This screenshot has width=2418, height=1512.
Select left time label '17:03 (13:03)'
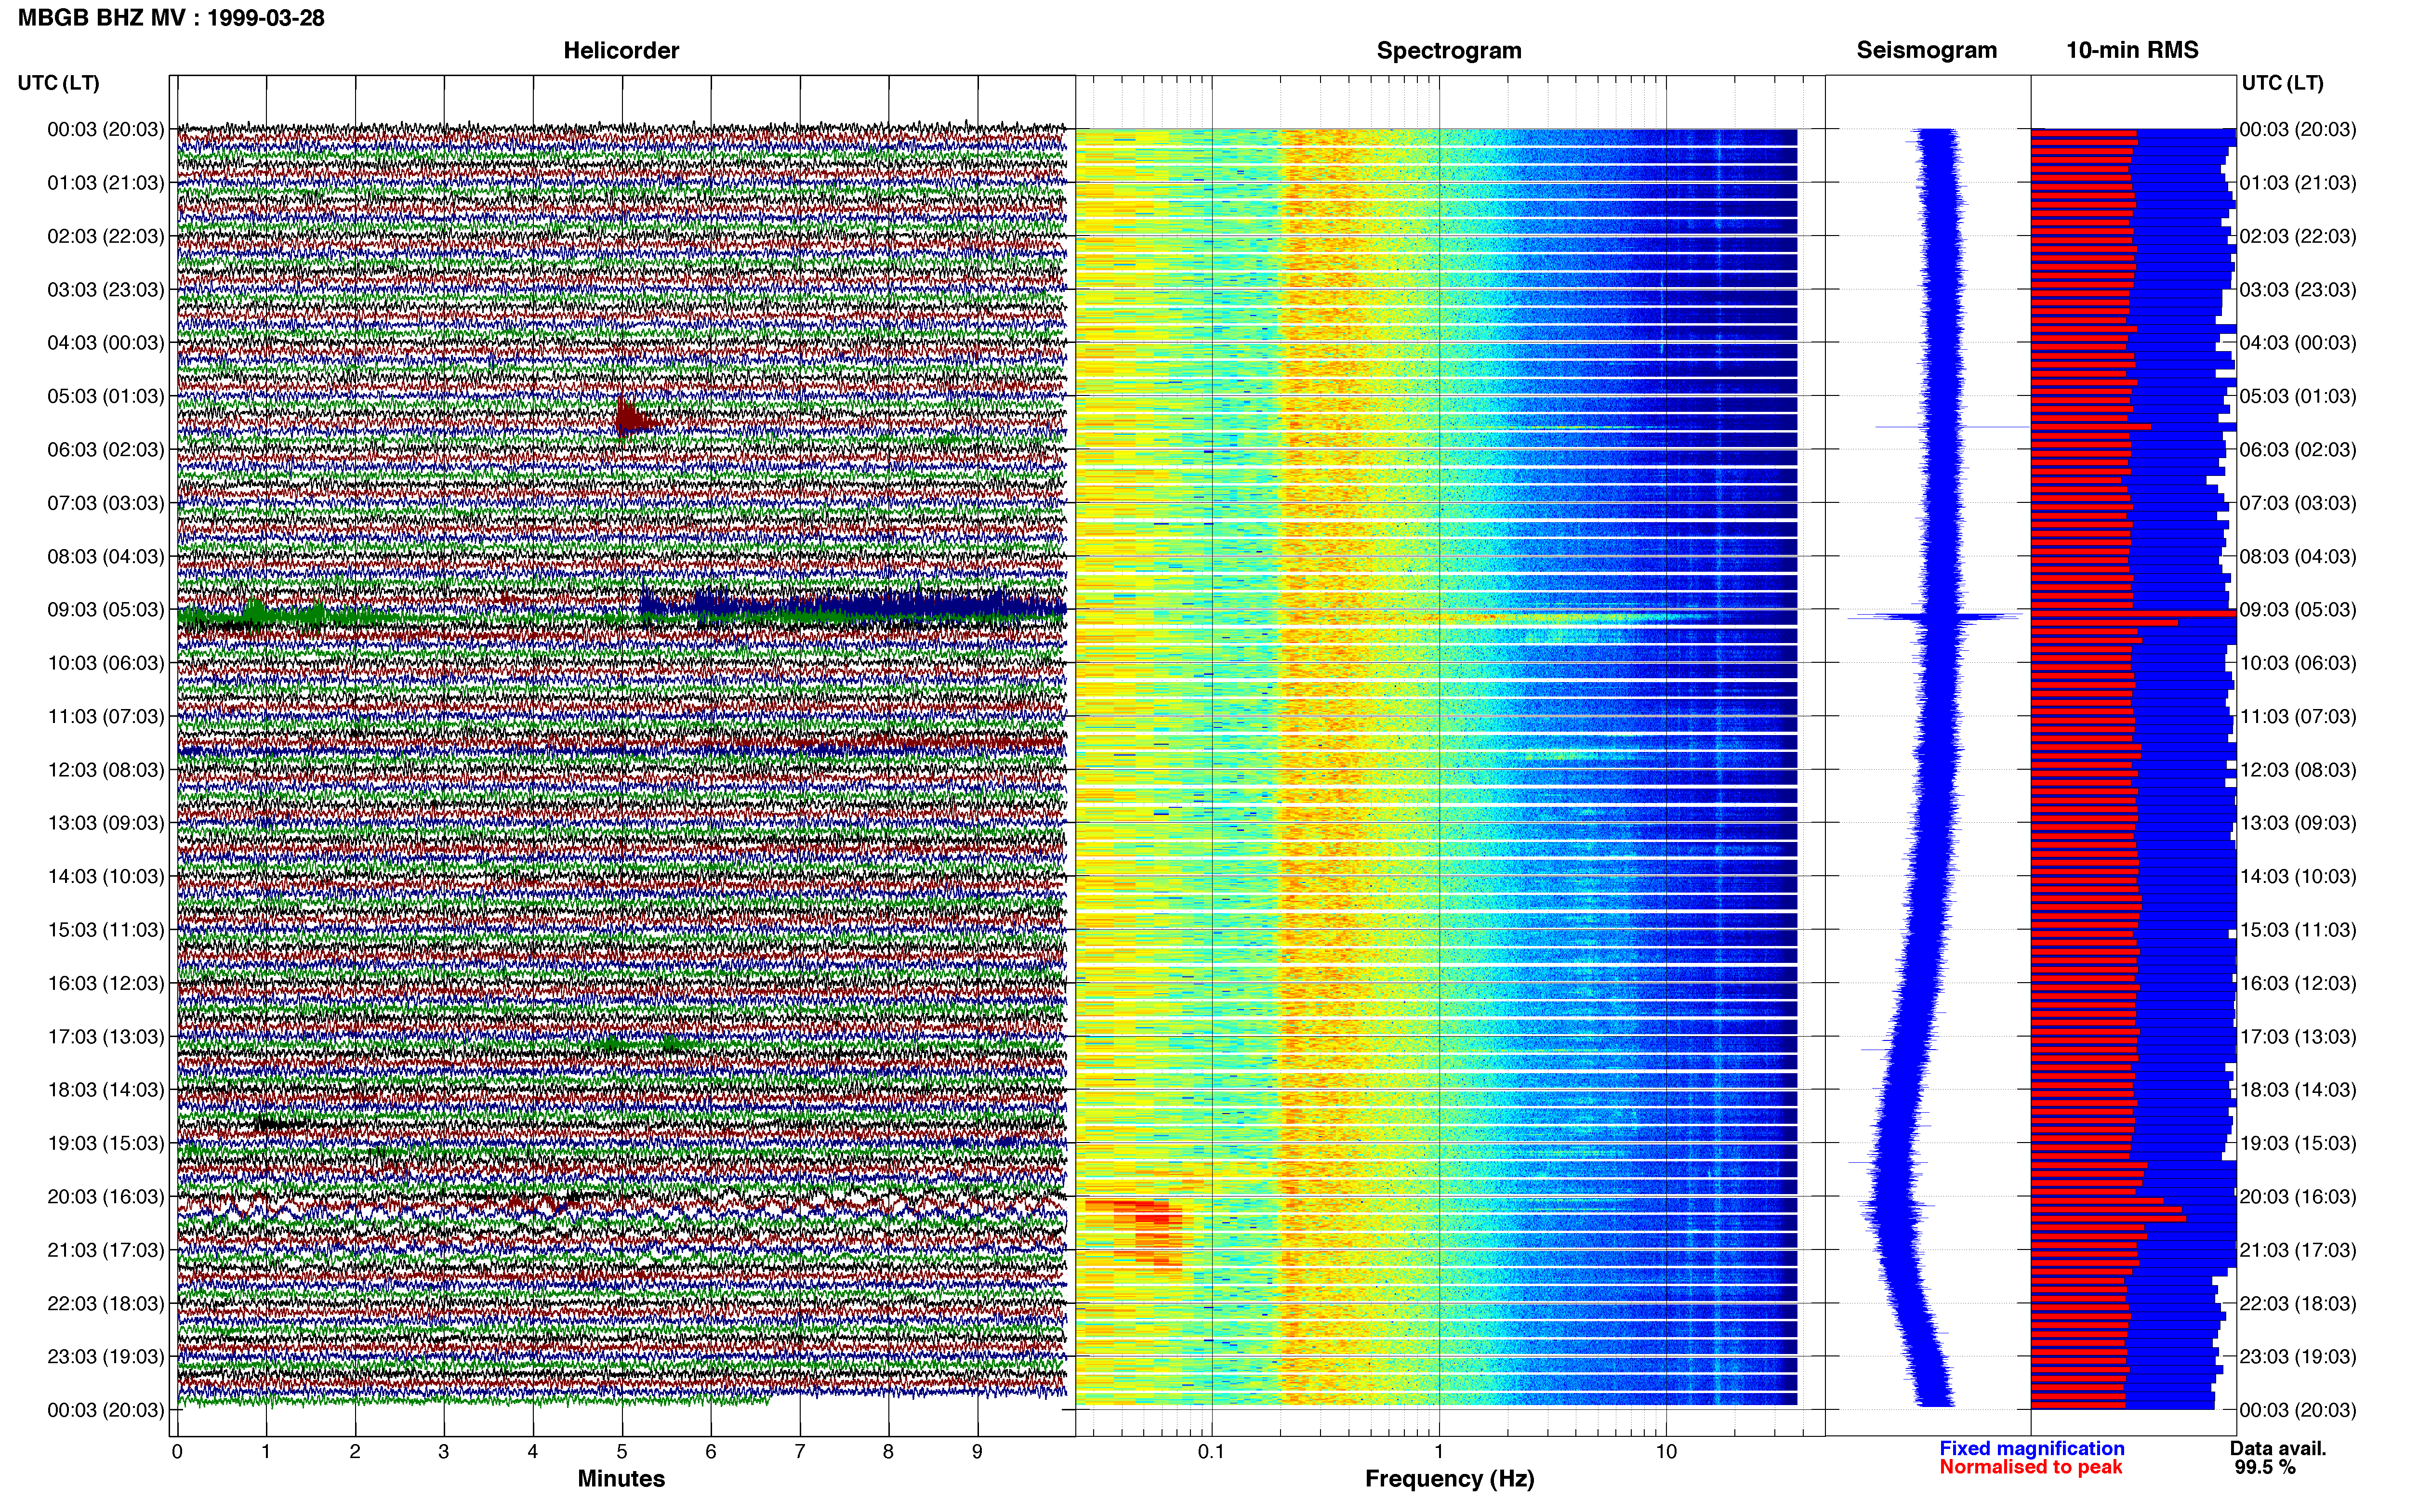(x=105, y=1036)
